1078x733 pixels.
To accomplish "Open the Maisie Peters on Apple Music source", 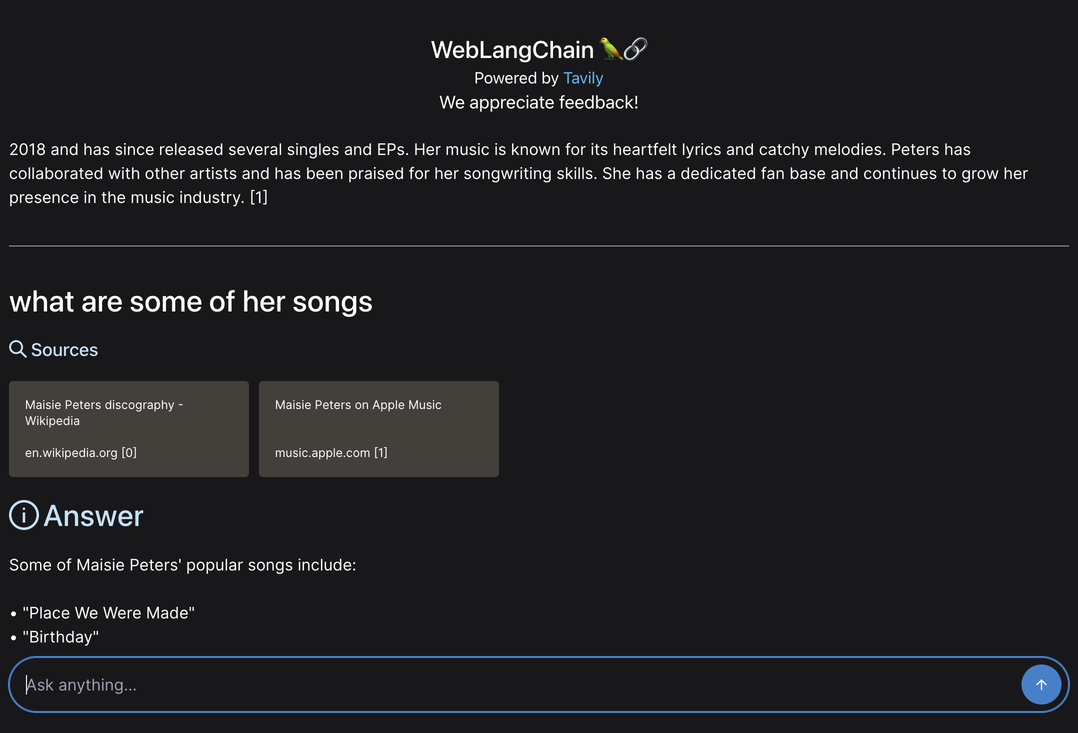I will click(x=379, y=429).
